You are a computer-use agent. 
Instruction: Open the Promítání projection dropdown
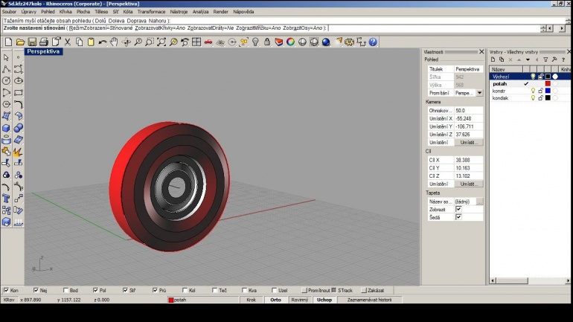tap(479, 93)
